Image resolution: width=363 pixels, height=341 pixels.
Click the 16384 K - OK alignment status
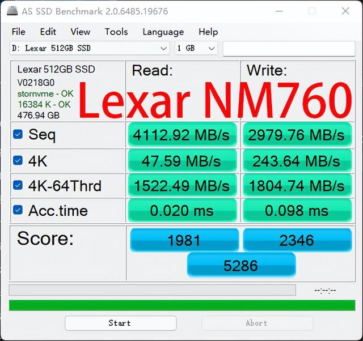(44, 104)
